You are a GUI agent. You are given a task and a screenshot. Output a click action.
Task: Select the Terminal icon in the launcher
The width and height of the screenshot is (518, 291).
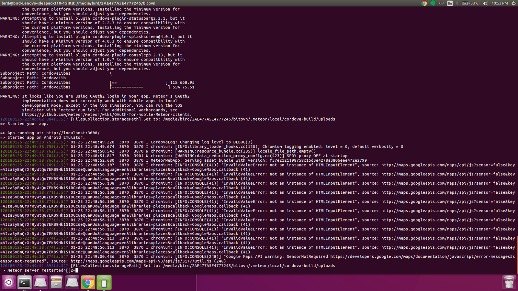[25, 282]
